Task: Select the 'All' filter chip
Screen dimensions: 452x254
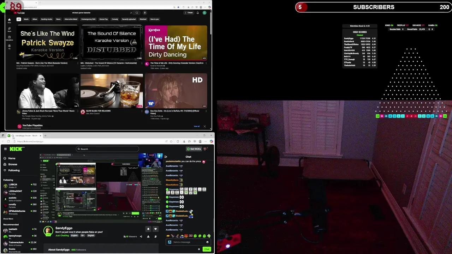Action: click(19, 19)
